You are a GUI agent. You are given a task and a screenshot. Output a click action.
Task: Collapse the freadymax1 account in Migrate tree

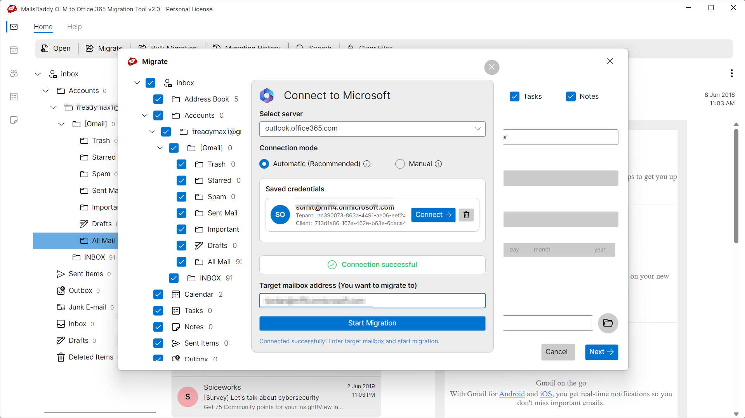[152, 132]
